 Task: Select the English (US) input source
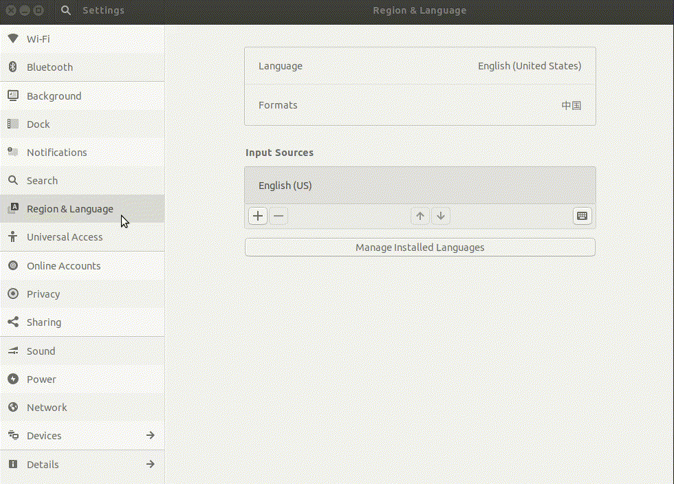tap(420, 185)
